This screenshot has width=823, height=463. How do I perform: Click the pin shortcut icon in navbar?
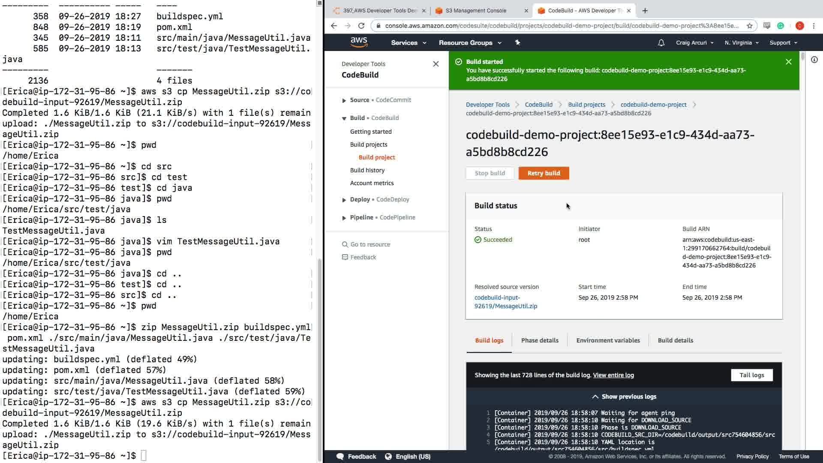coord(517,42)
